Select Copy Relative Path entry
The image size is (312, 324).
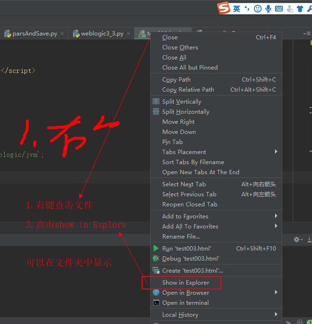coord(216,90)
